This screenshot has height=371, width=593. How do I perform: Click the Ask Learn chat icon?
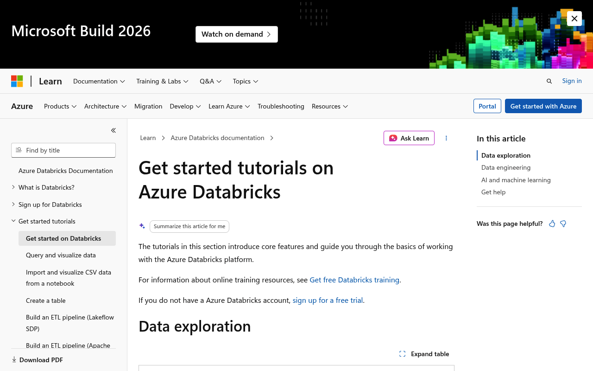(393, 138)
